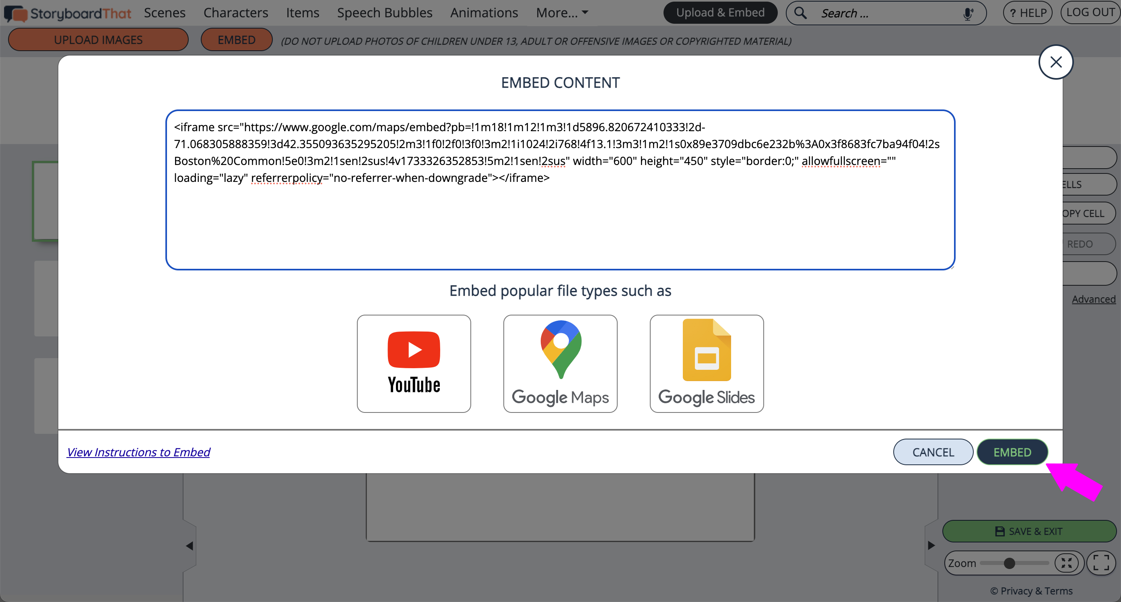Click into the embed code text area
This screenshot has height=602, width=1121.
(x=560, y=190)
